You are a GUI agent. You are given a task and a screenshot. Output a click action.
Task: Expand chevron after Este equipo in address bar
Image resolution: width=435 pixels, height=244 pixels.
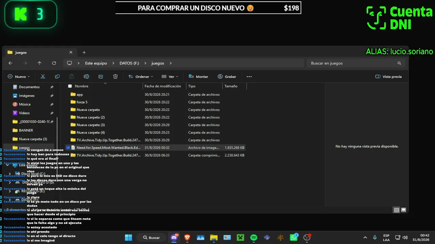[113, 63]
